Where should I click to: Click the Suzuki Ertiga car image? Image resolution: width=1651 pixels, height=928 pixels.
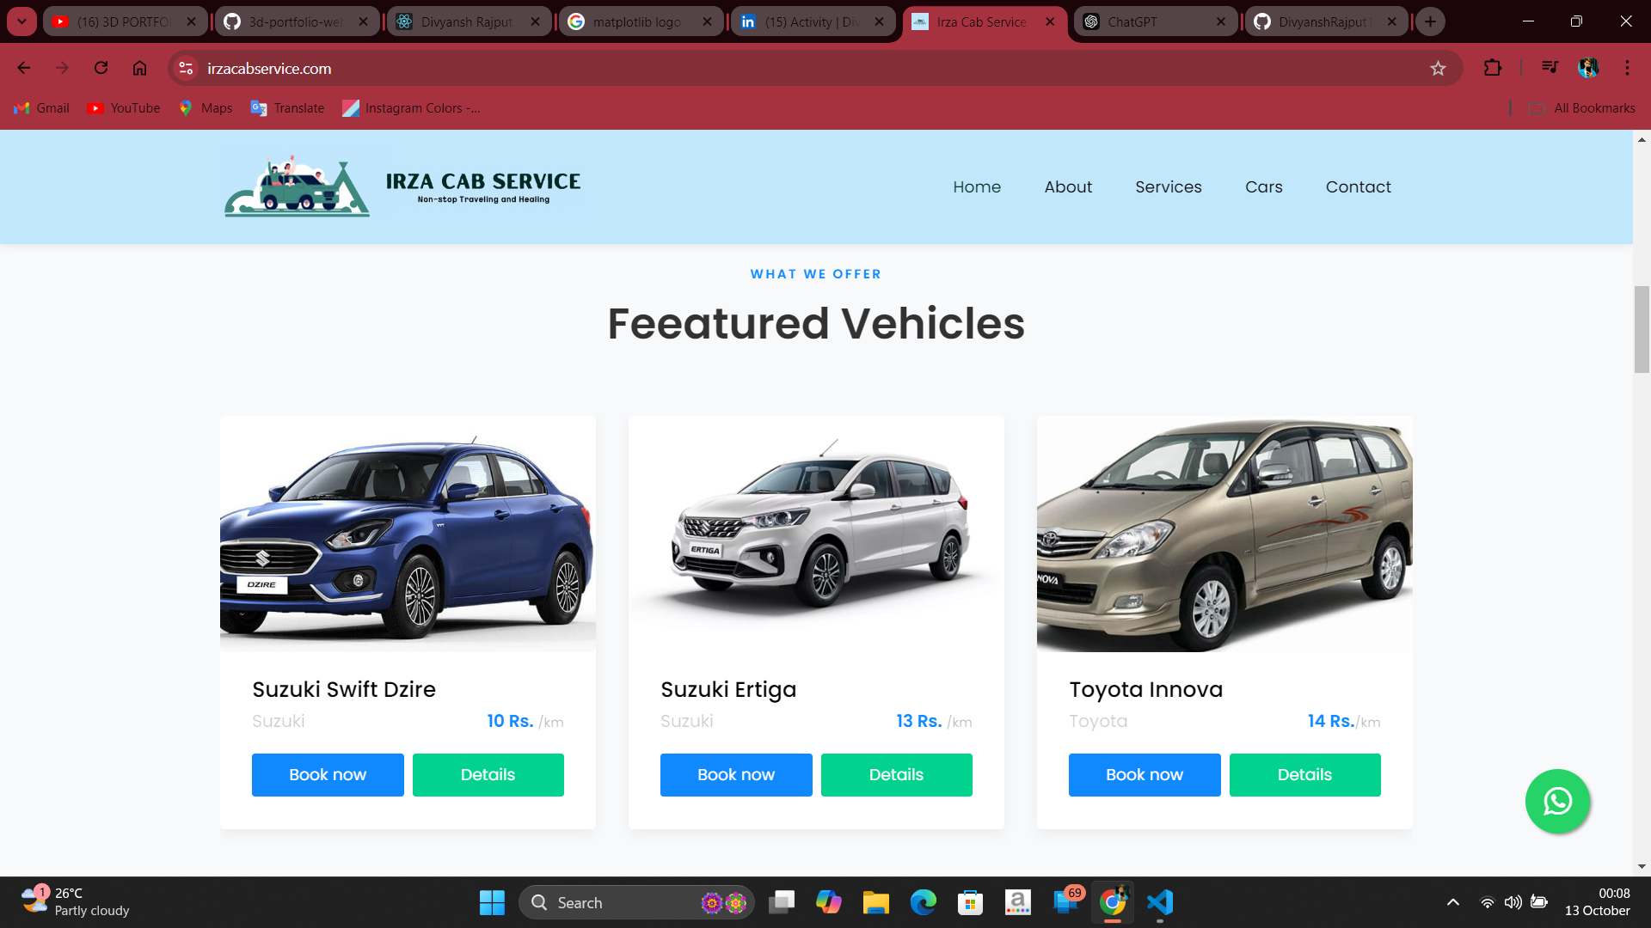click(816, 534)
